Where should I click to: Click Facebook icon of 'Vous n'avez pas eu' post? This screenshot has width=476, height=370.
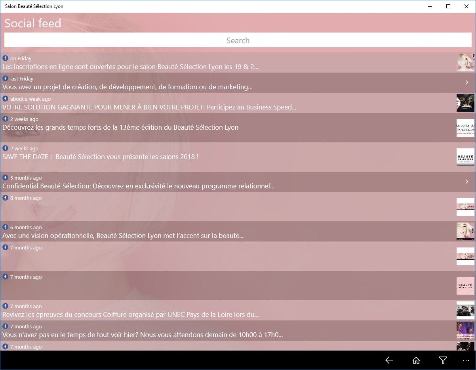[x=6, y=326]
